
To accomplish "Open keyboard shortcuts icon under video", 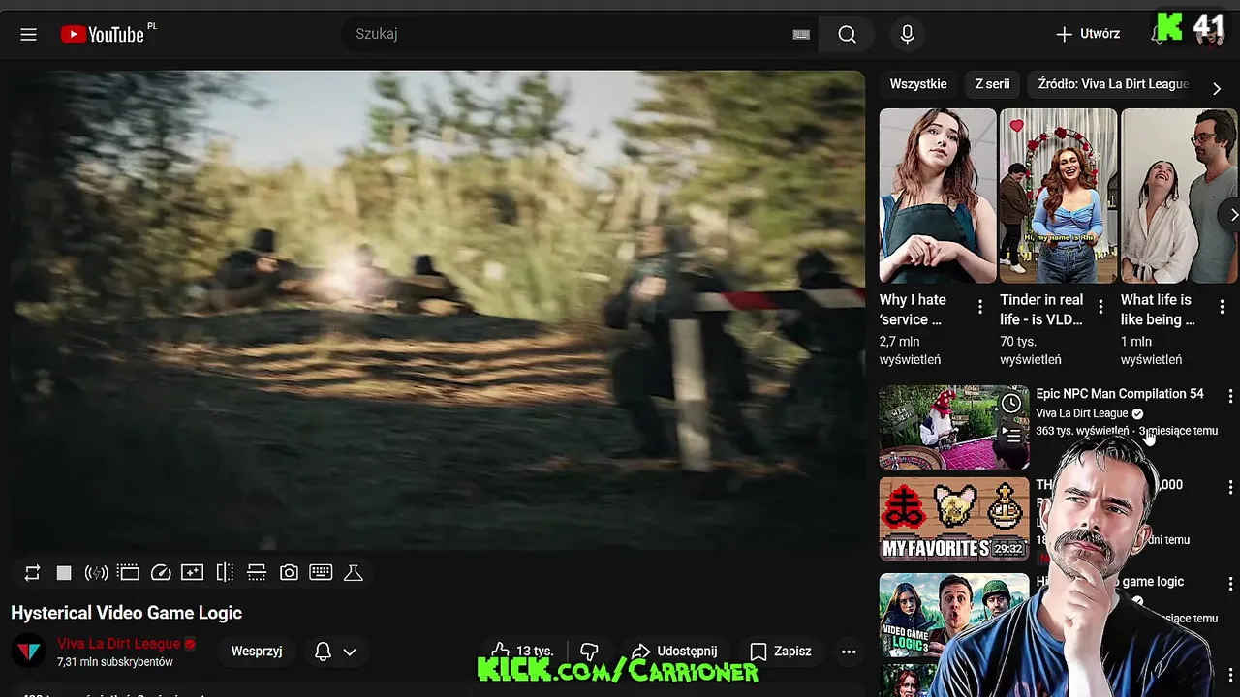I will [x=321, y=573].
